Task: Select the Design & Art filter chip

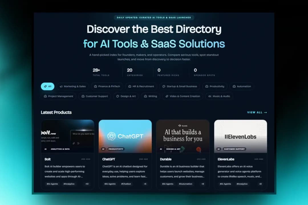Action: point(126,96)
